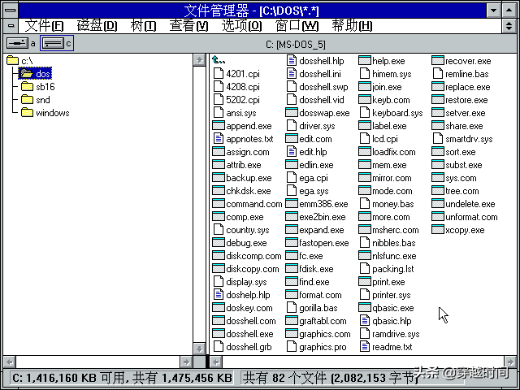Click the emm386.exe program icon
This screenshot has height=390, width=520.
pyautogui.click(x=292, y=204)
